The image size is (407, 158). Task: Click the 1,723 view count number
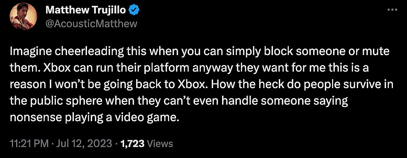pos(132,143)
